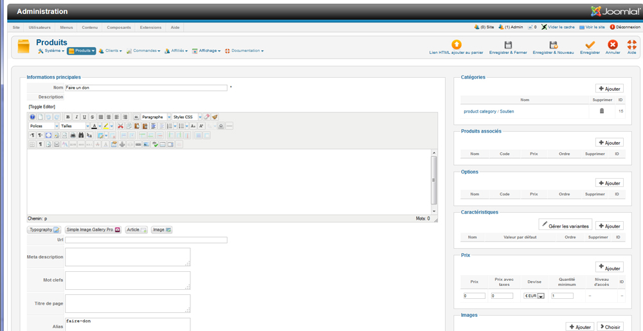Insert a horizontal rule line
This screenshot has width=643, height=331.
point(230,126)
